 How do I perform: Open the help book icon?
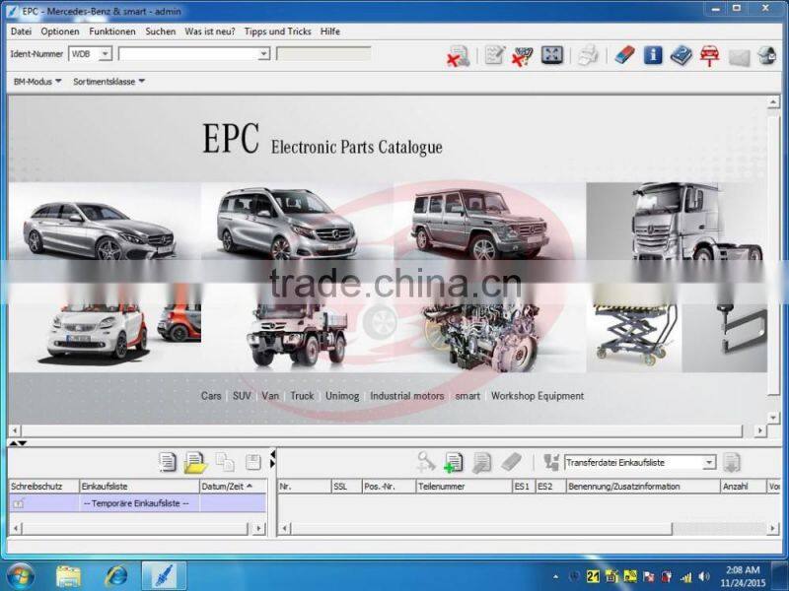pos(681,55)
